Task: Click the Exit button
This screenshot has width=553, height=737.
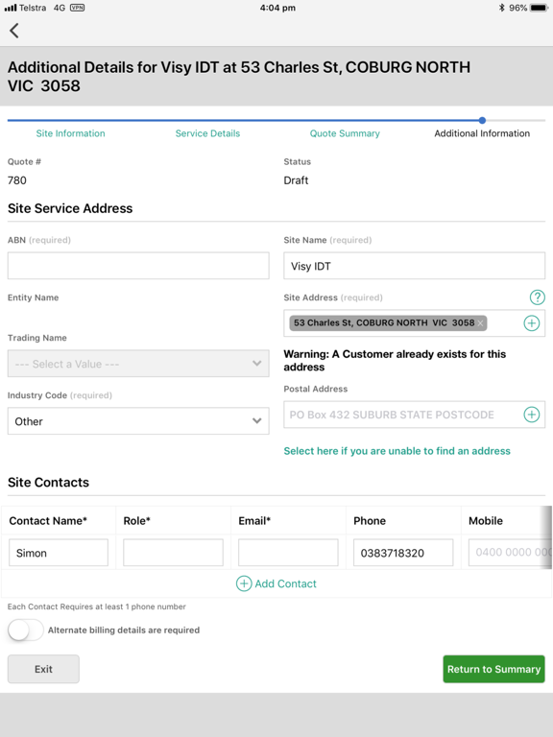Action: coord(43,669)
